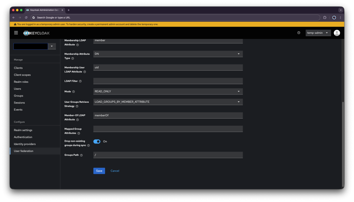This screenshot has width=354, height=202.
Task: Show help for Member-Of LDAP Attribute
Action: pos(77,120)
